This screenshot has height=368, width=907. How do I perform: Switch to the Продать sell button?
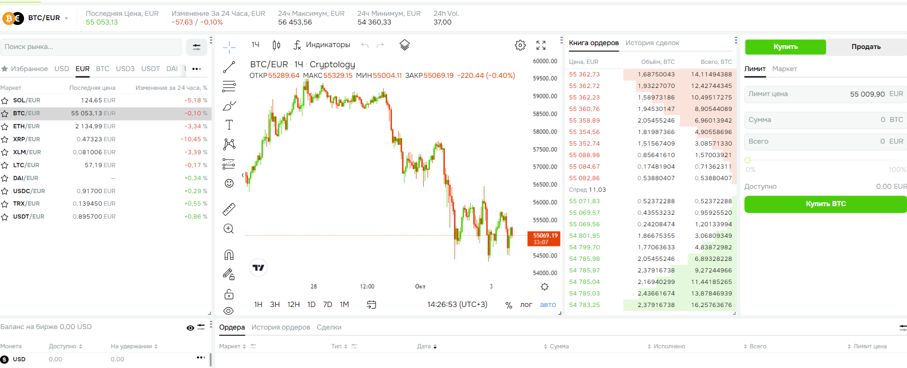click(866, 47)
